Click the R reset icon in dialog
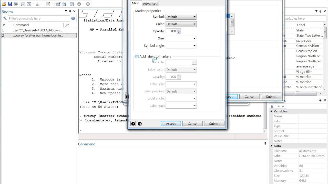 click(x=140, y=124)
